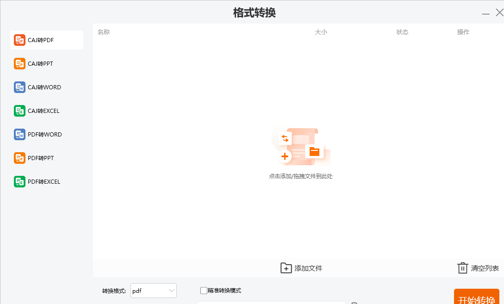Click the 名称 column header
504x304 pixels.
pos(104,32)
